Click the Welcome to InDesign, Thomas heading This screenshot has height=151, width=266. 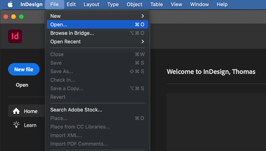211,72
